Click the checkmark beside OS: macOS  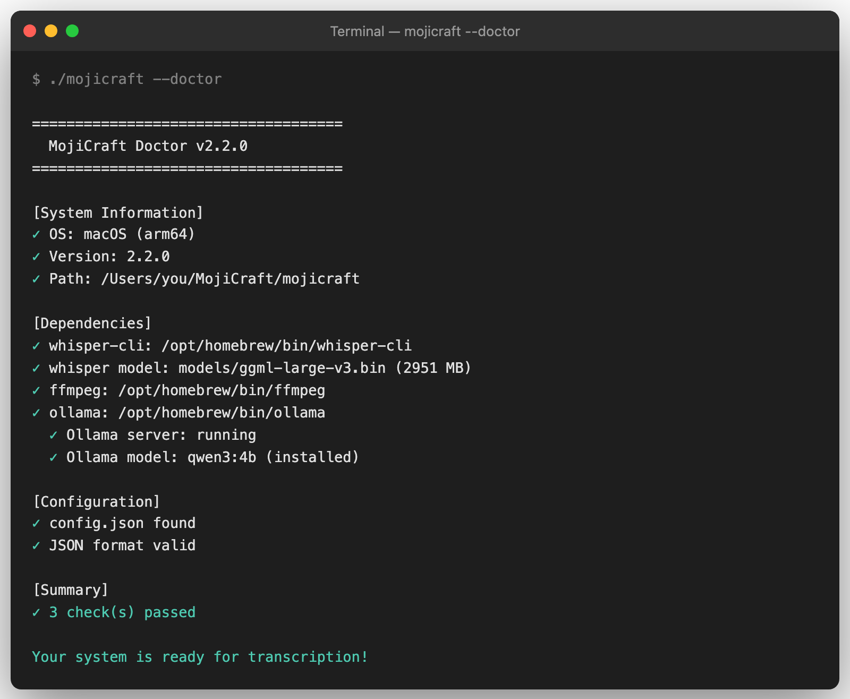36,234
